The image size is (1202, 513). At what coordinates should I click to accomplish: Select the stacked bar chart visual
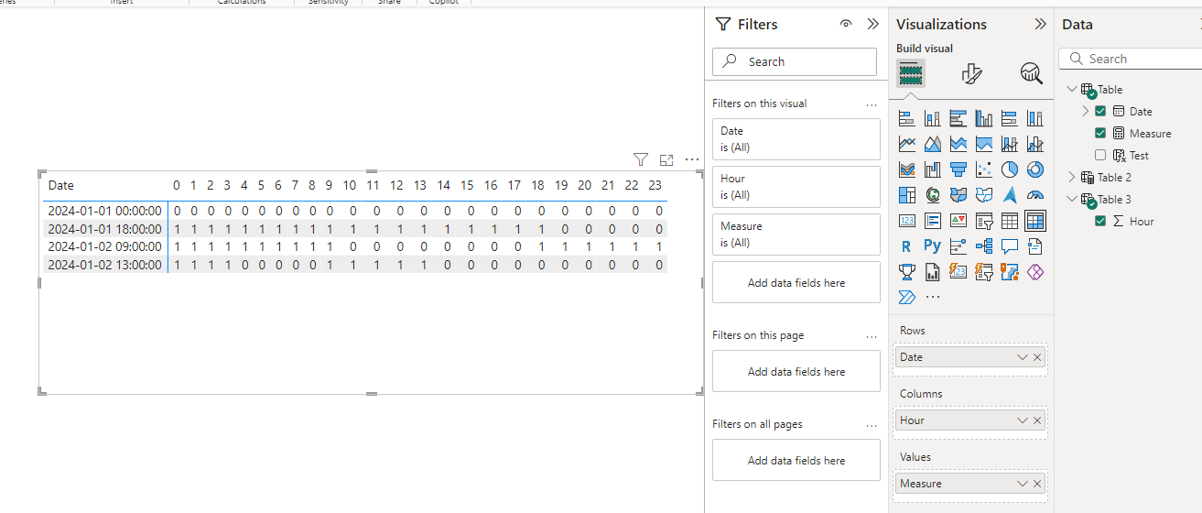coord(907,118)
